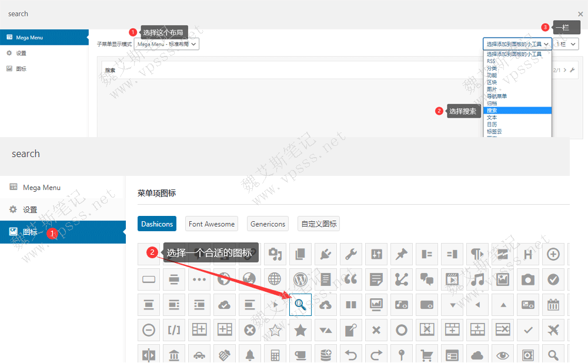This screenshot has width=588, height=363.
Task: Switch to the Genericons tab
Action: click(x=268, y=224)
